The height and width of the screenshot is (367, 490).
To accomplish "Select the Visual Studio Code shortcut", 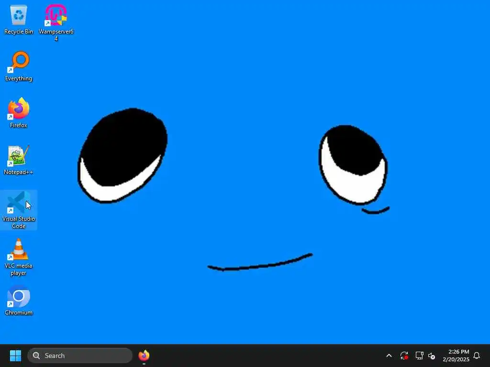I will click(19, 210).
